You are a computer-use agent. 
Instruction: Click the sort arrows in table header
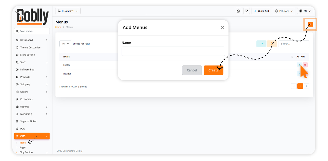[x=292, y=57]
